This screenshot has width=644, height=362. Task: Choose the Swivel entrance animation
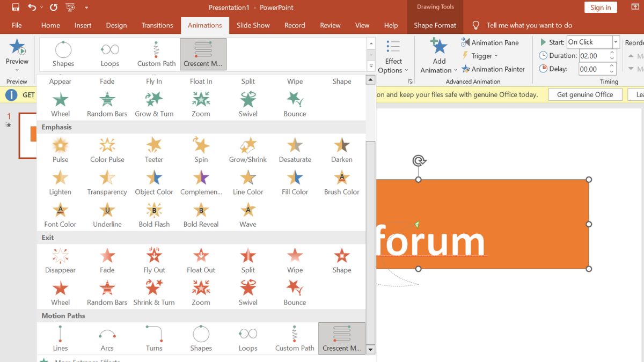(248, 104)
